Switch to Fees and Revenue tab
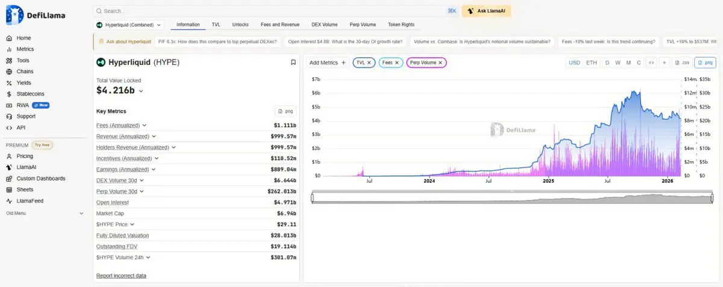Viewport: 723px width, 287px height. (x=280, y=25)
